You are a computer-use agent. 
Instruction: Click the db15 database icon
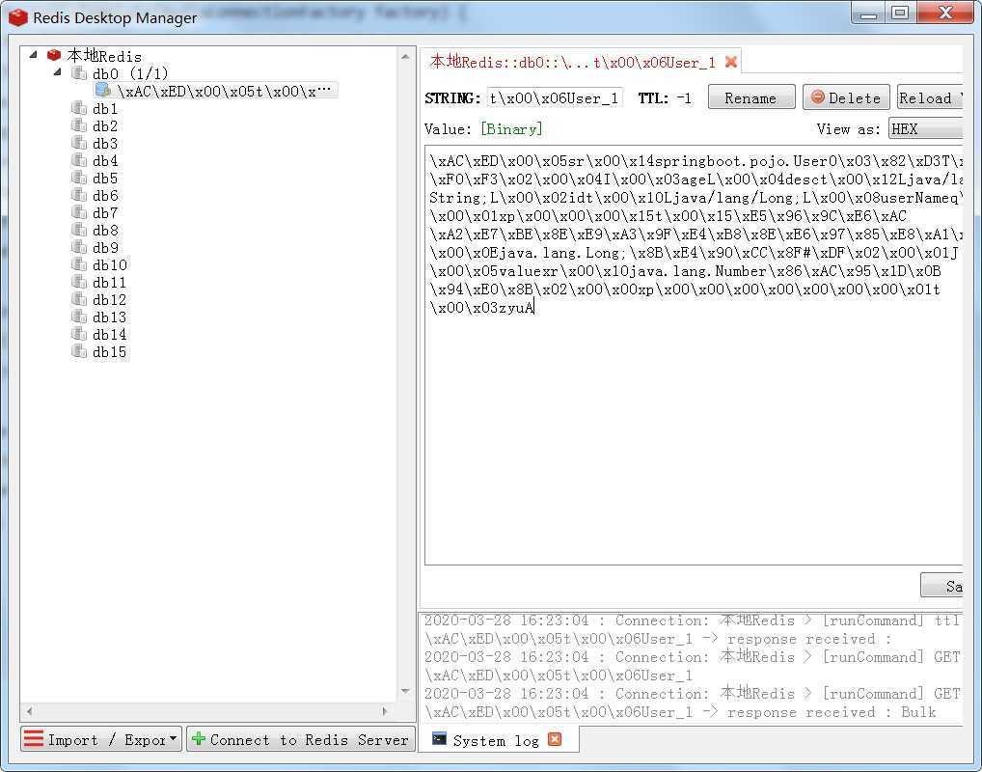pos(79,351)
